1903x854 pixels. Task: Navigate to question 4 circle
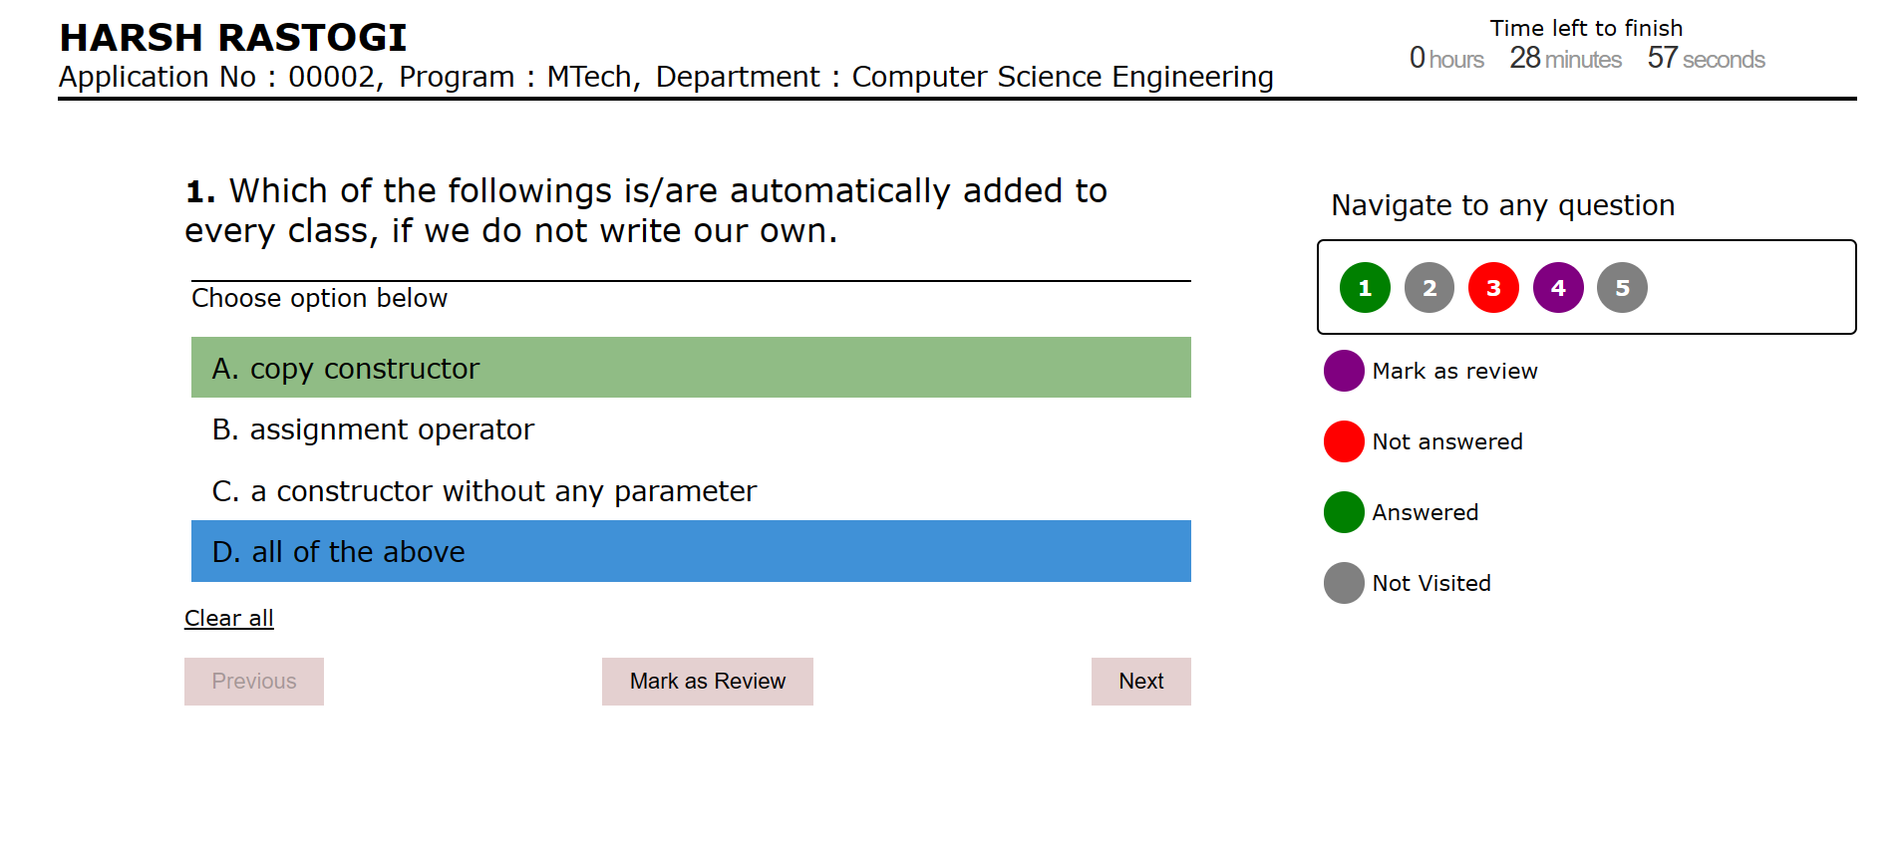tap(1558, 288)
